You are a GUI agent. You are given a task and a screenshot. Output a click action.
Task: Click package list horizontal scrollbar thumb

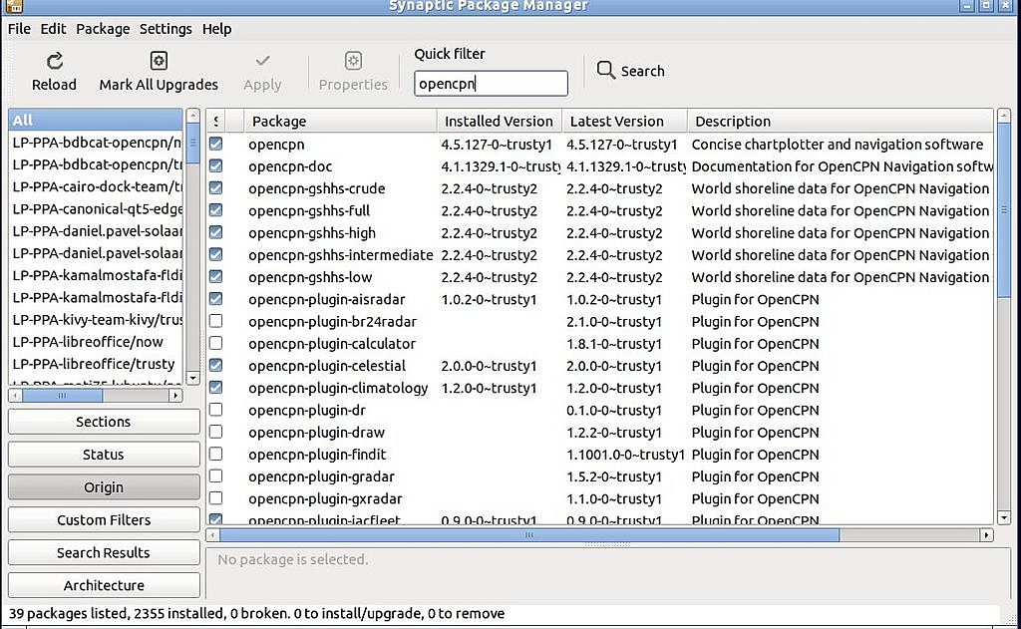click(x=529, y=534)
